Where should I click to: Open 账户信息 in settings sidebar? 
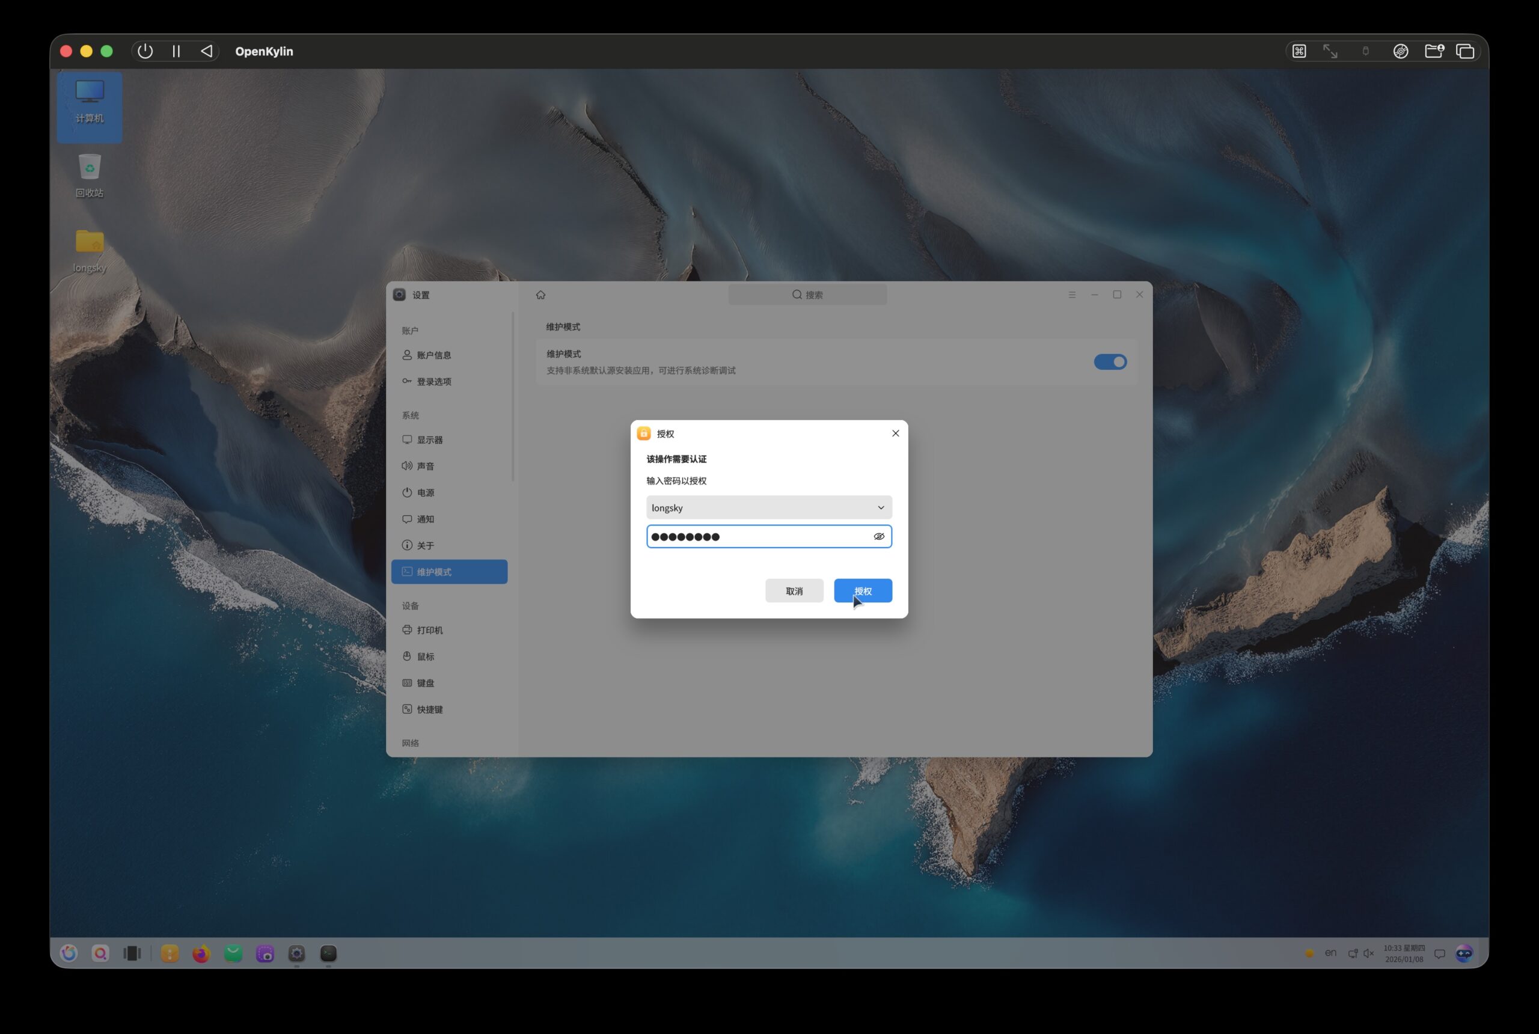[433, 355]
